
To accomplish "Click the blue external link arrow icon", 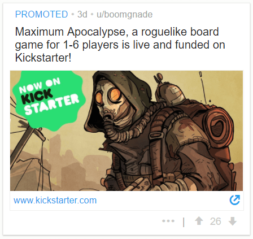I will tap(235, 200).
